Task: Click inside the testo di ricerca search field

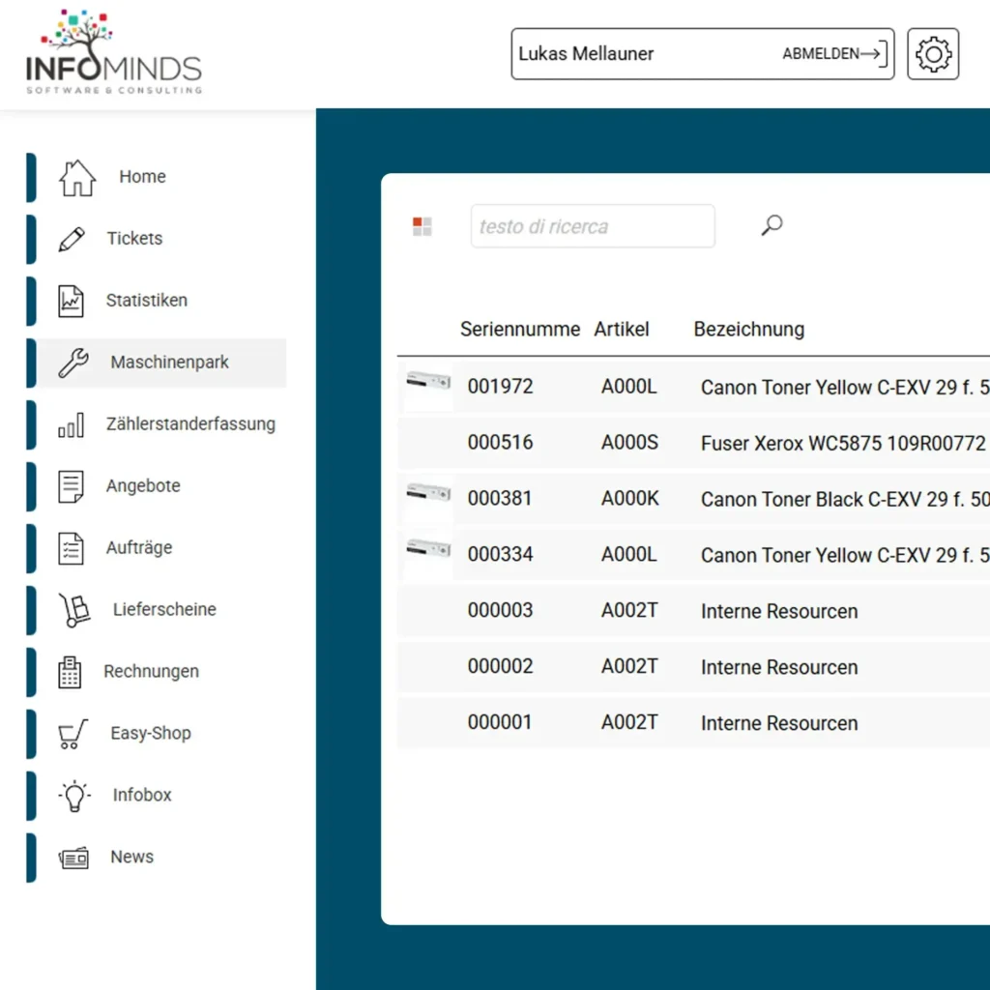Action: click(592, 225)
